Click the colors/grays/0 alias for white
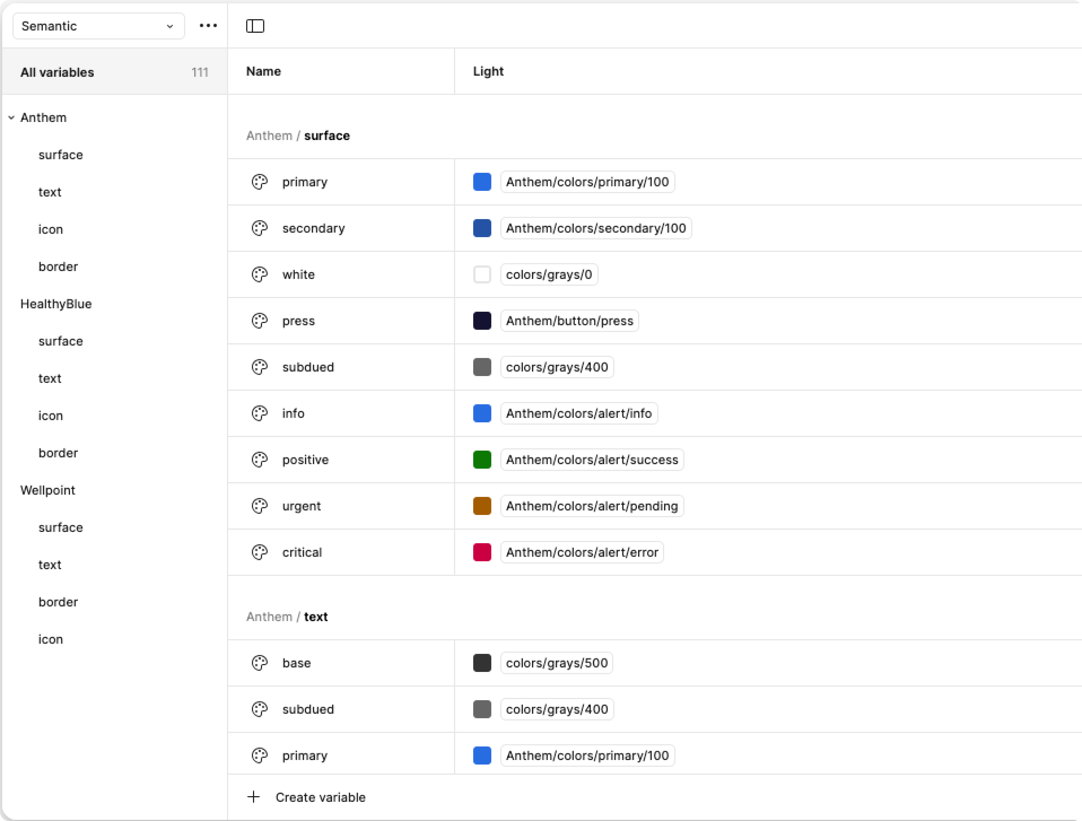This screenshot has width=1082, height=821. (x=548, y=275)
